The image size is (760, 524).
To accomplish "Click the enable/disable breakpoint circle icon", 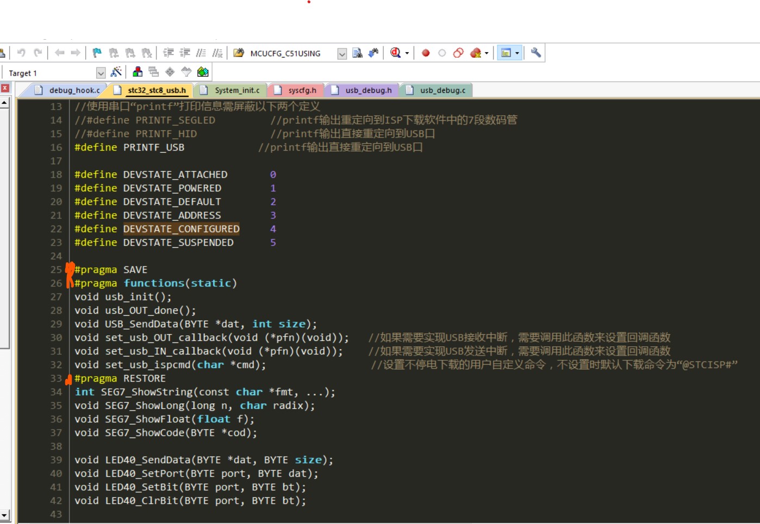I will point(442,53).
